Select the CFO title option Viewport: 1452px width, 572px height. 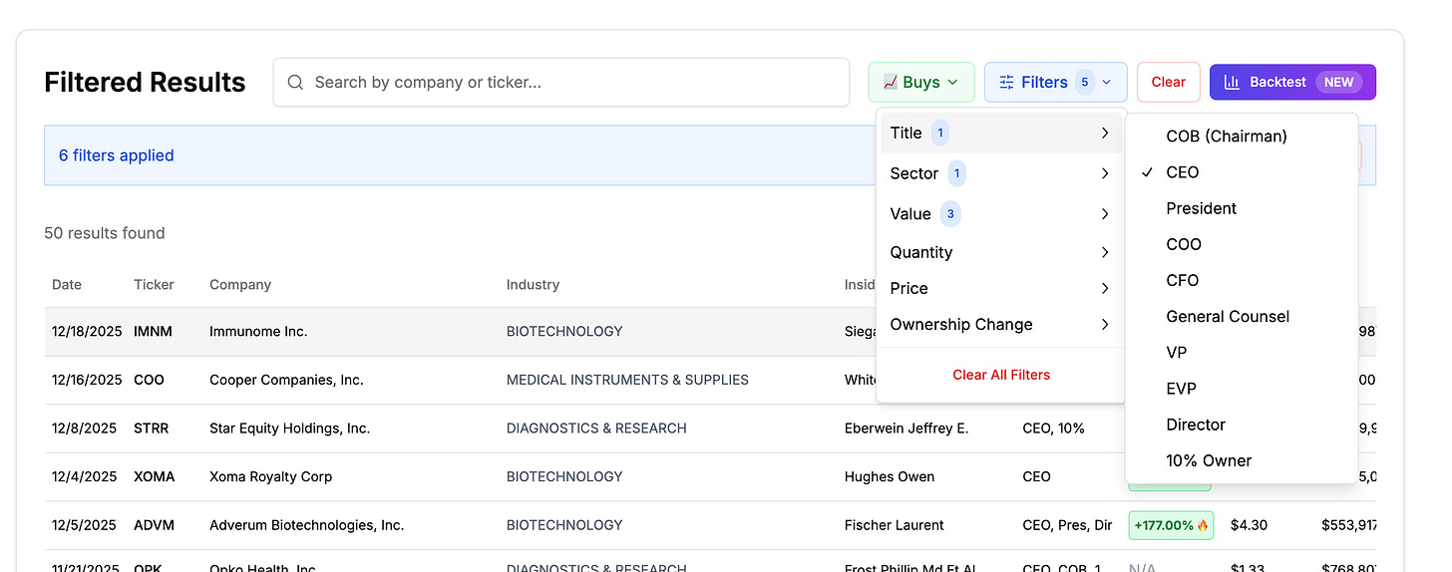pos(1242,280)
